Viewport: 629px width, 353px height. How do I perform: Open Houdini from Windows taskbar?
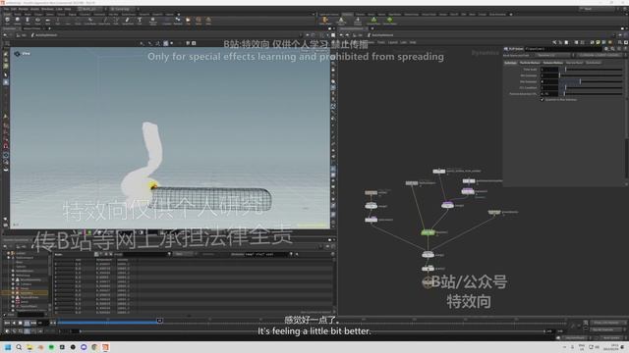tap(105, 347)
